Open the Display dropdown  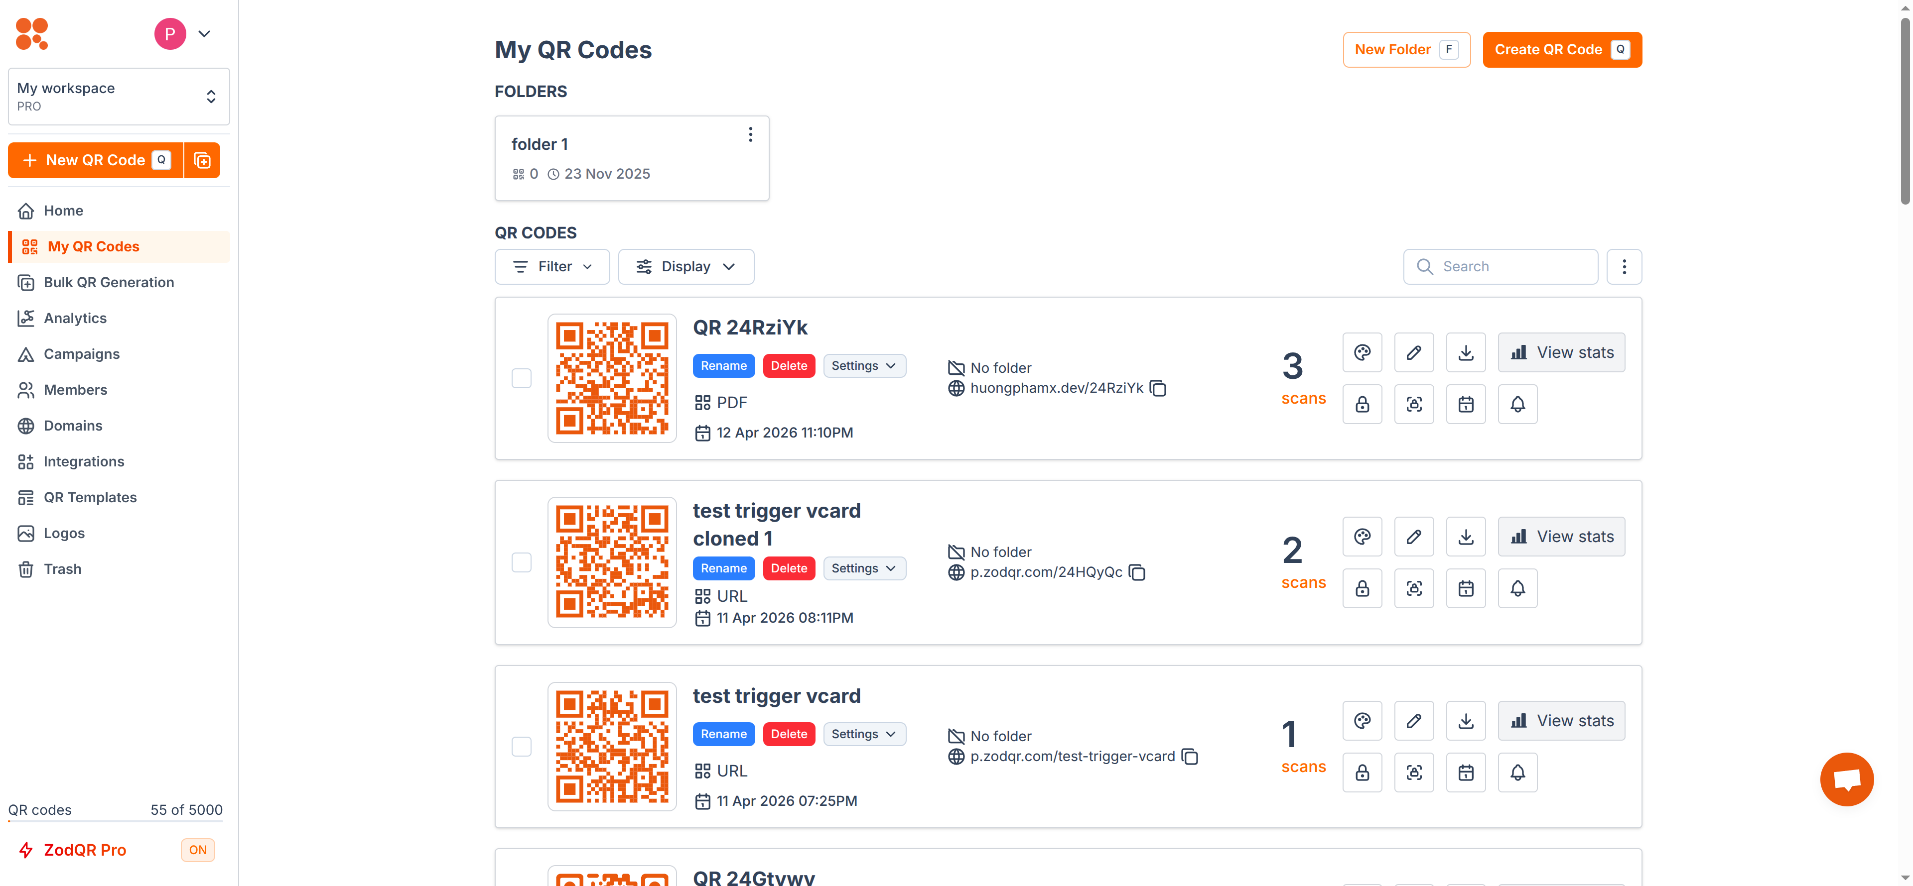(686, 266)
